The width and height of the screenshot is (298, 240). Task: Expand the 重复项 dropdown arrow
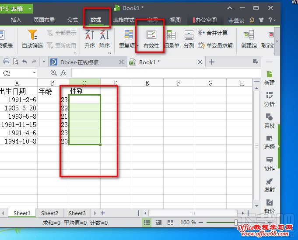(x=137, y=46)
